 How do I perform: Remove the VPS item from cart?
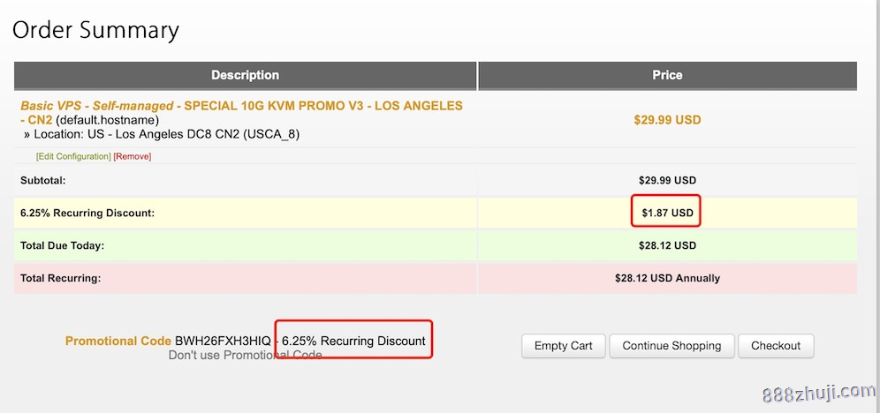(x=133, y=156)
